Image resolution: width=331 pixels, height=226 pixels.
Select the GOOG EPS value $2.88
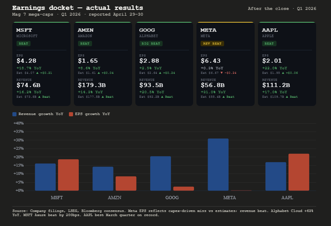click(x=149, y=61)
